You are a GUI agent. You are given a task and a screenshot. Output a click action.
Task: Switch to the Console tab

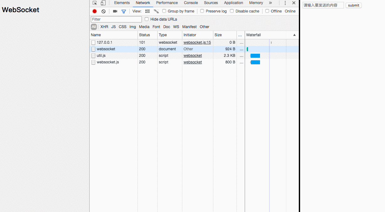pos(191,3)
